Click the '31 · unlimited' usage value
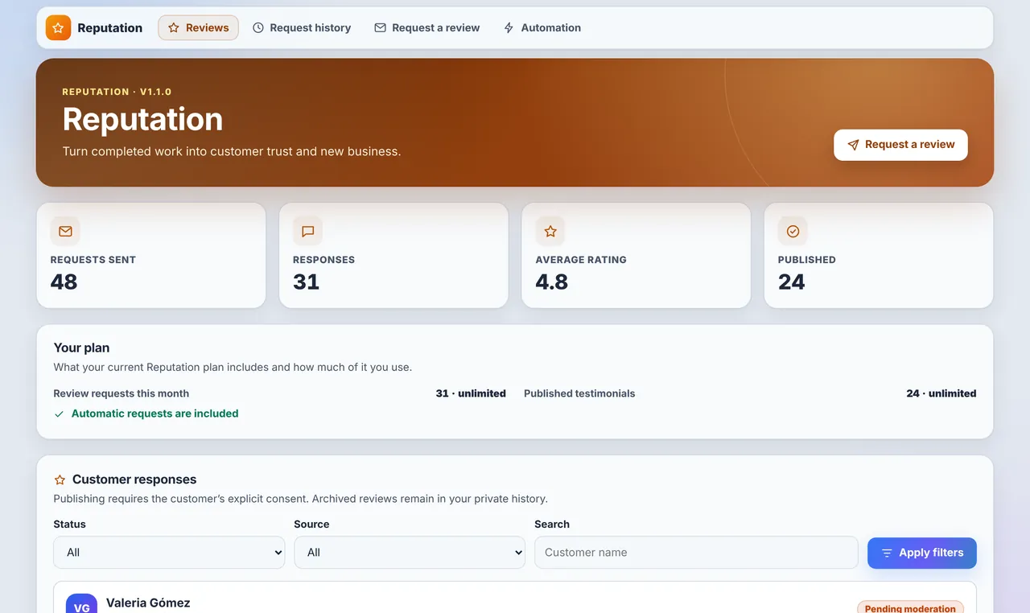Image resolution: width=1030 pixels, height=613 pixels. 471,393
